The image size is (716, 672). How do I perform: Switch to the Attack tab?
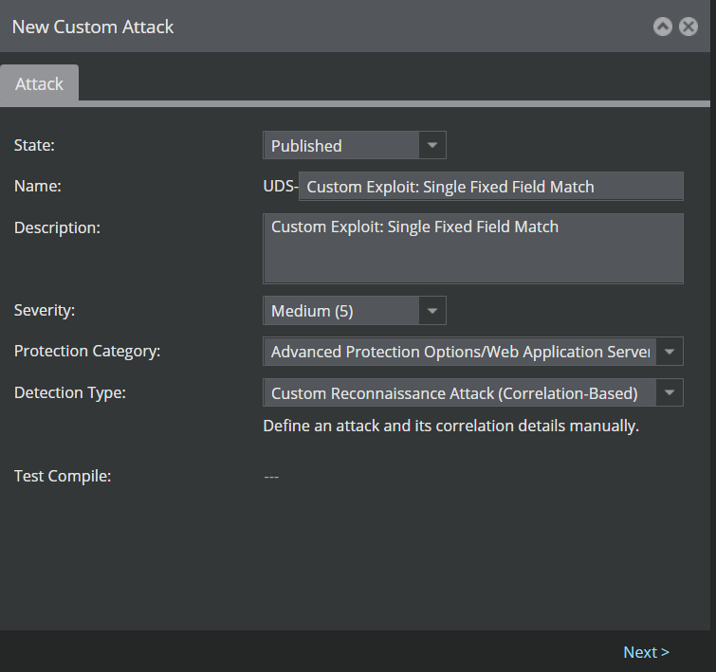tap(39, 83)
